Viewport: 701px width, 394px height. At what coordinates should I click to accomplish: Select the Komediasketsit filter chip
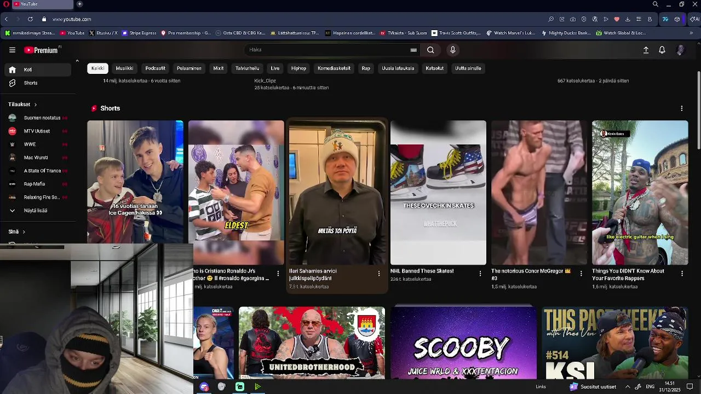point(334,68)
